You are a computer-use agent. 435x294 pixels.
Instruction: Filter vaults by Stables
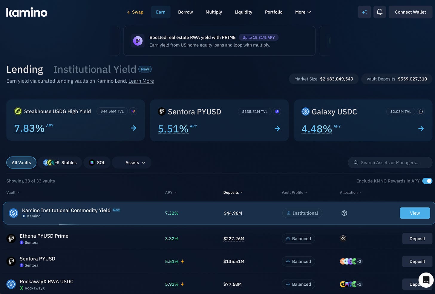click(60, 163)
